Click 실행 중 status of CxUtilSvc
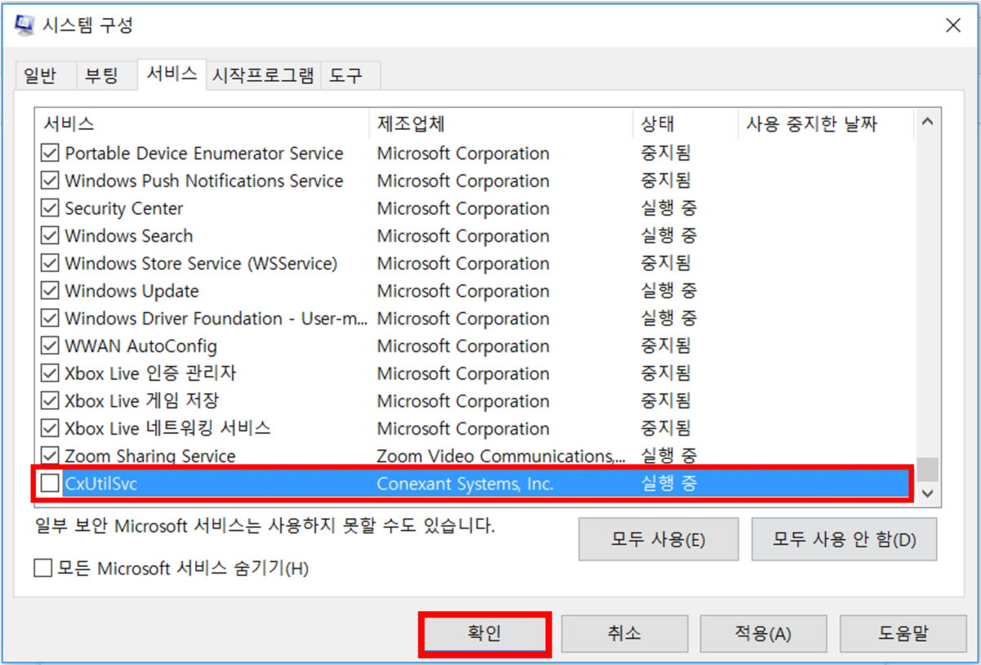Screen dimensions: 981x665 (x=669, y=484)
